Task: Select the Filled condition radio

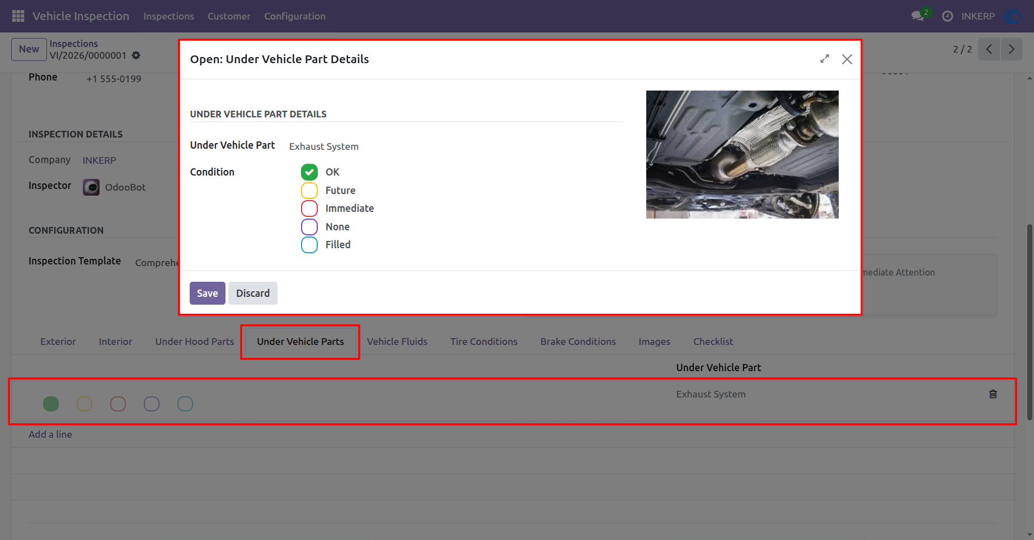Action: click(309, 245)
